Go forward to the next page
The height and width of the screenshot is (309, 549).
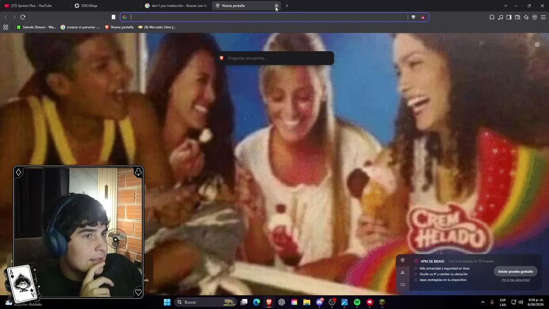tap(14, 17)
